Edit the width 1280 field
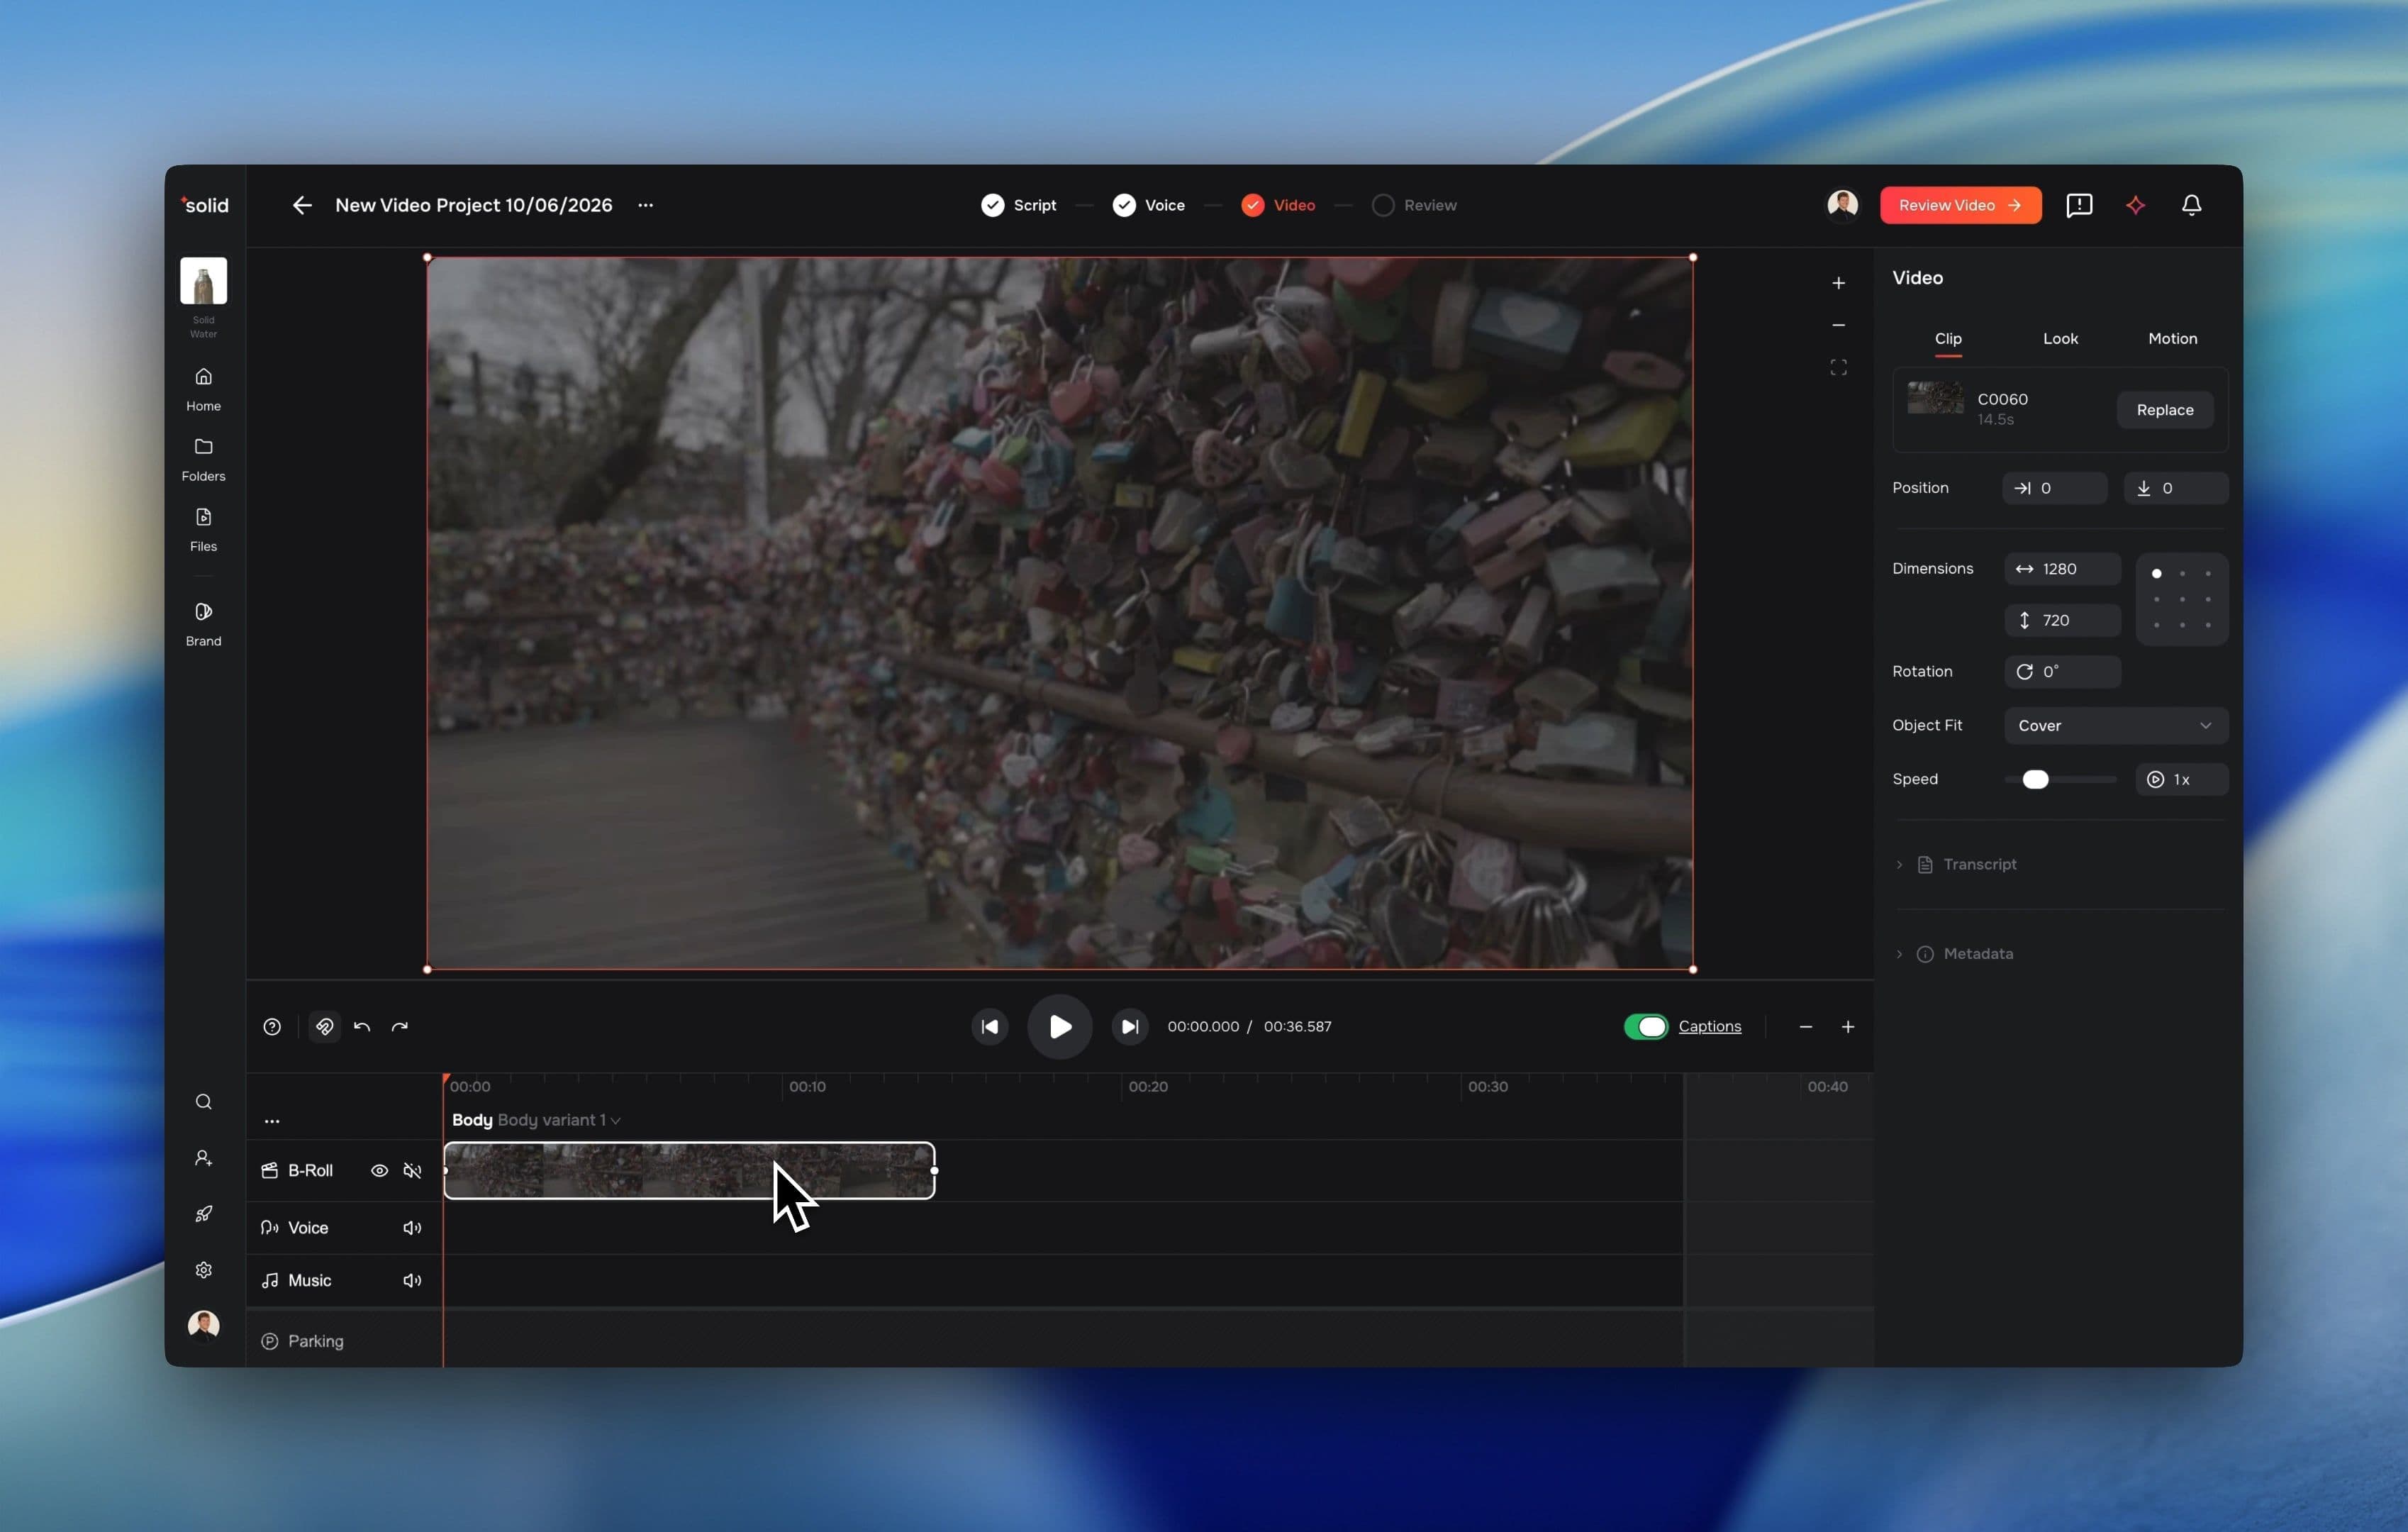 [2062, 569]
